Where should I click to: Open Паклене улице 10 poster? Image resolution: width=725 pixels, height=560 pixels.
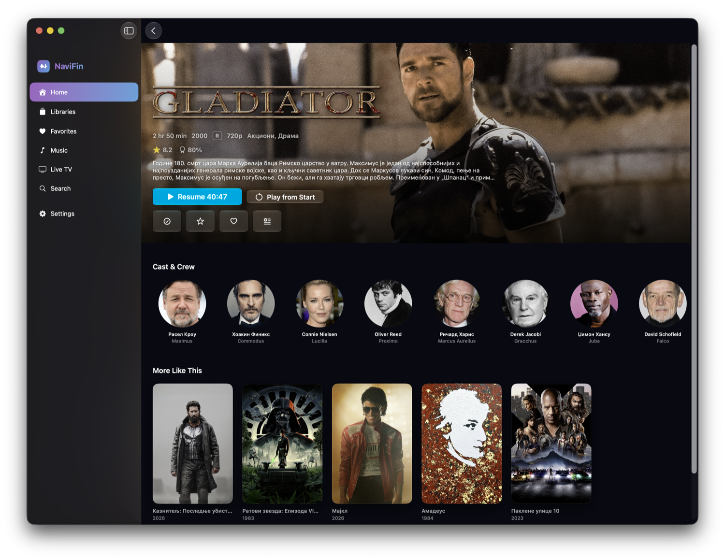(x=551, y=444)
